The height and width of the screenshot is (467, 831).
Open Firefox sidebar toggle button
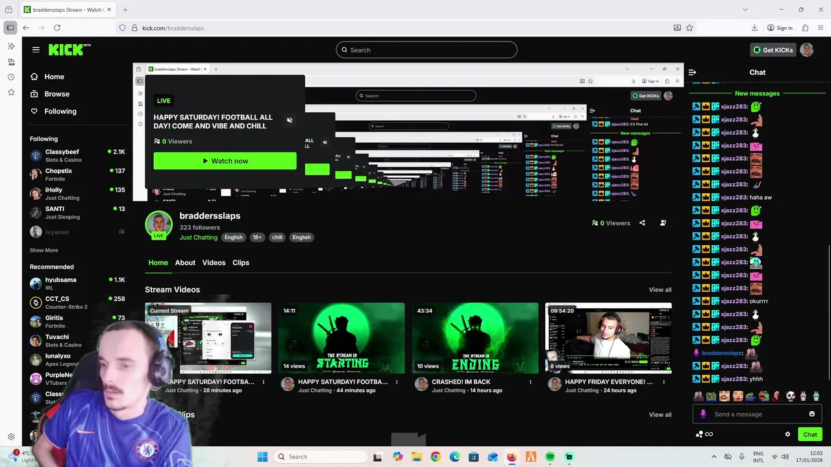(10, 28)
